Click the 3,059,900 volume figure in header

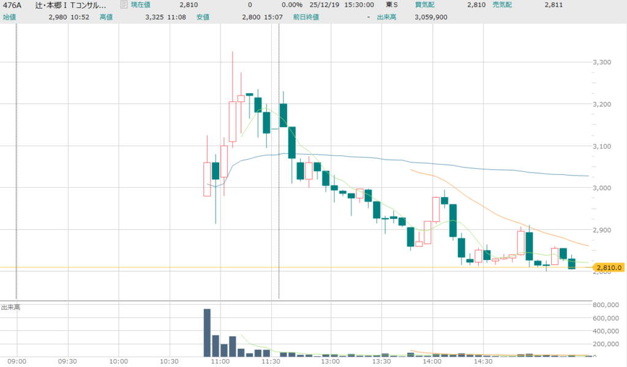pos(430,17)
